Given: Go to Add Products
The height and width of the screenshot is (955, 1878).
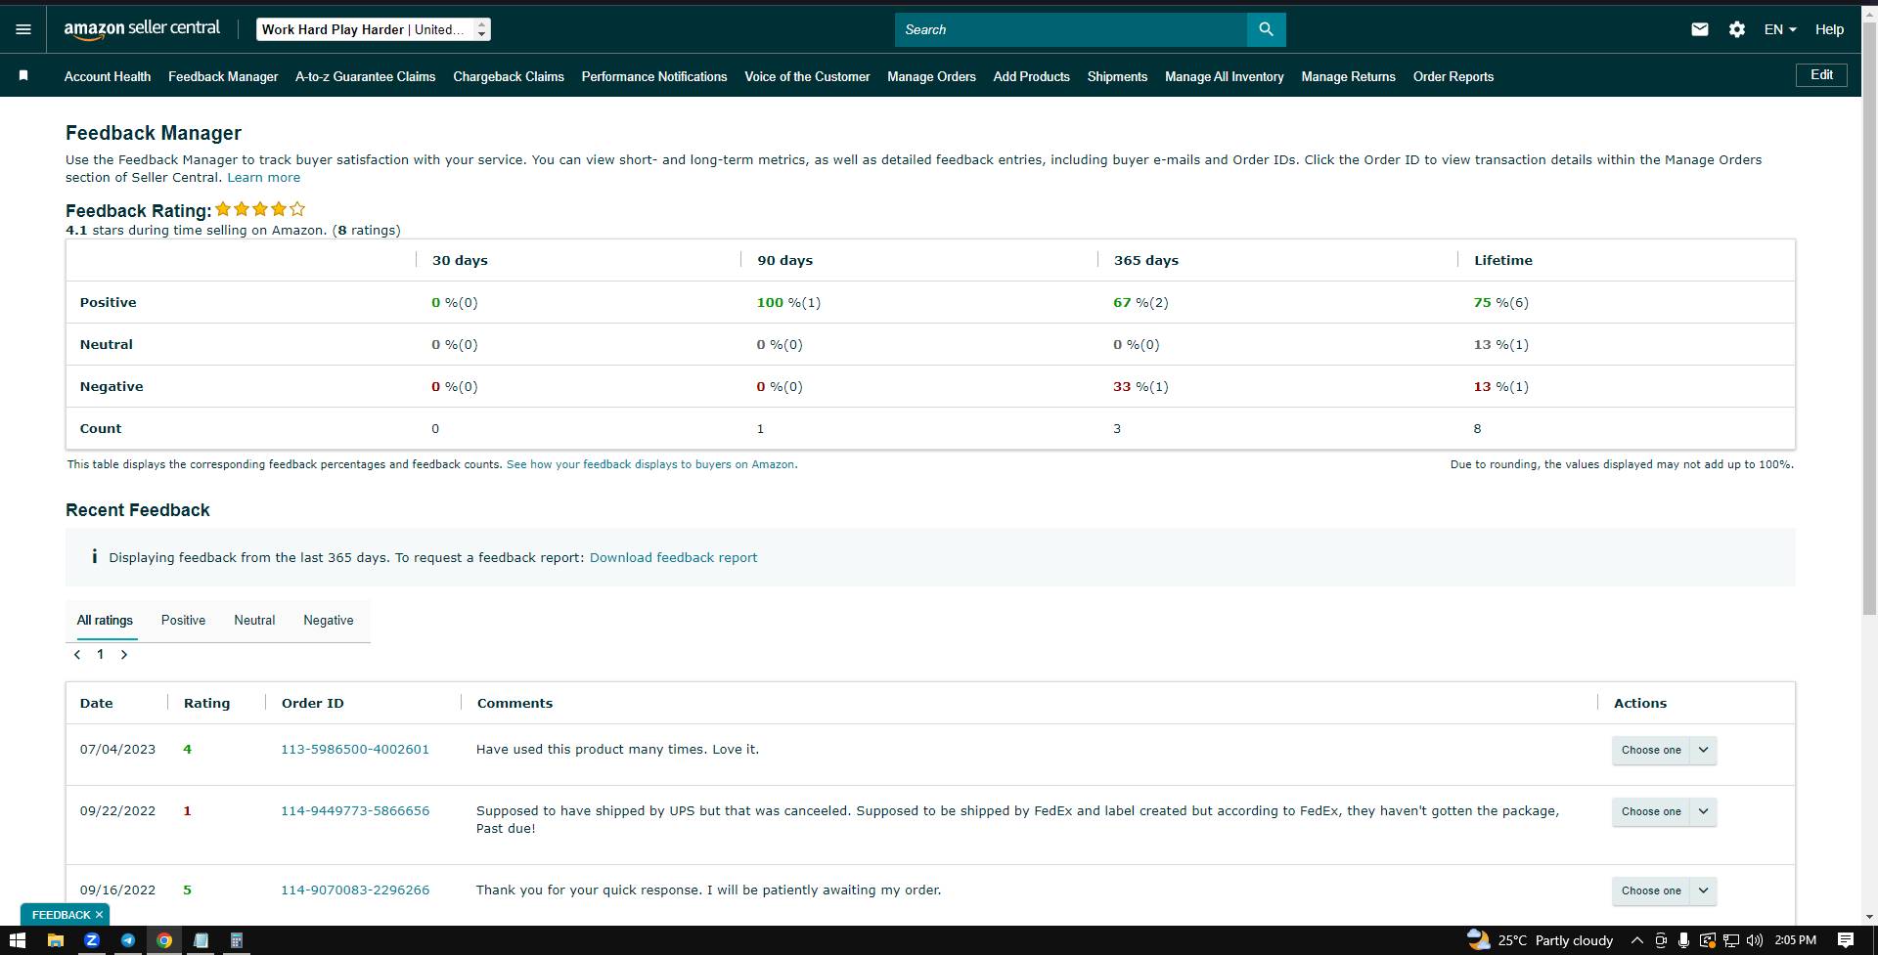Looking at the screenshot, I should click(1031, 76).
